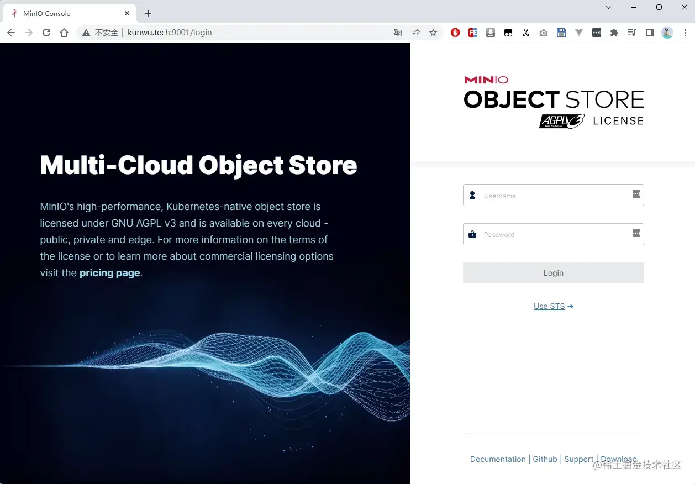Open the tab search chevron

(x=608, y=7)
